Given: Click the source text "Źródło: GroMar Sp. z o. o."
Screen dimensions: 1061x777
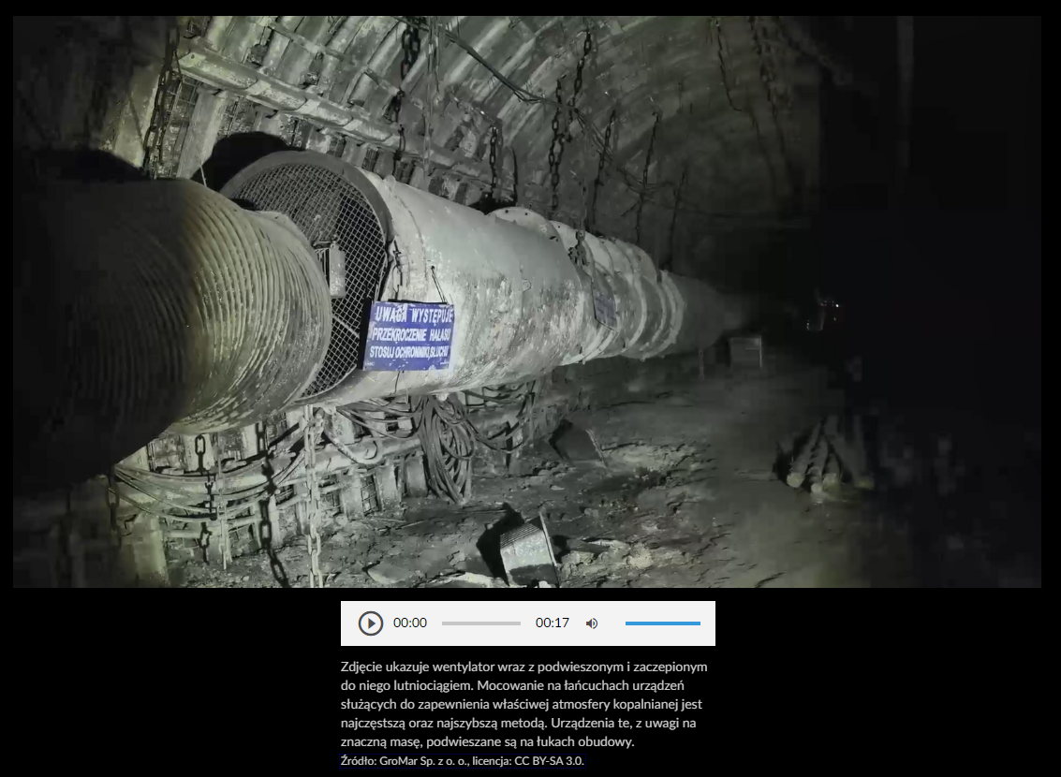Looking at the screenshot, I should click(404, 761).
